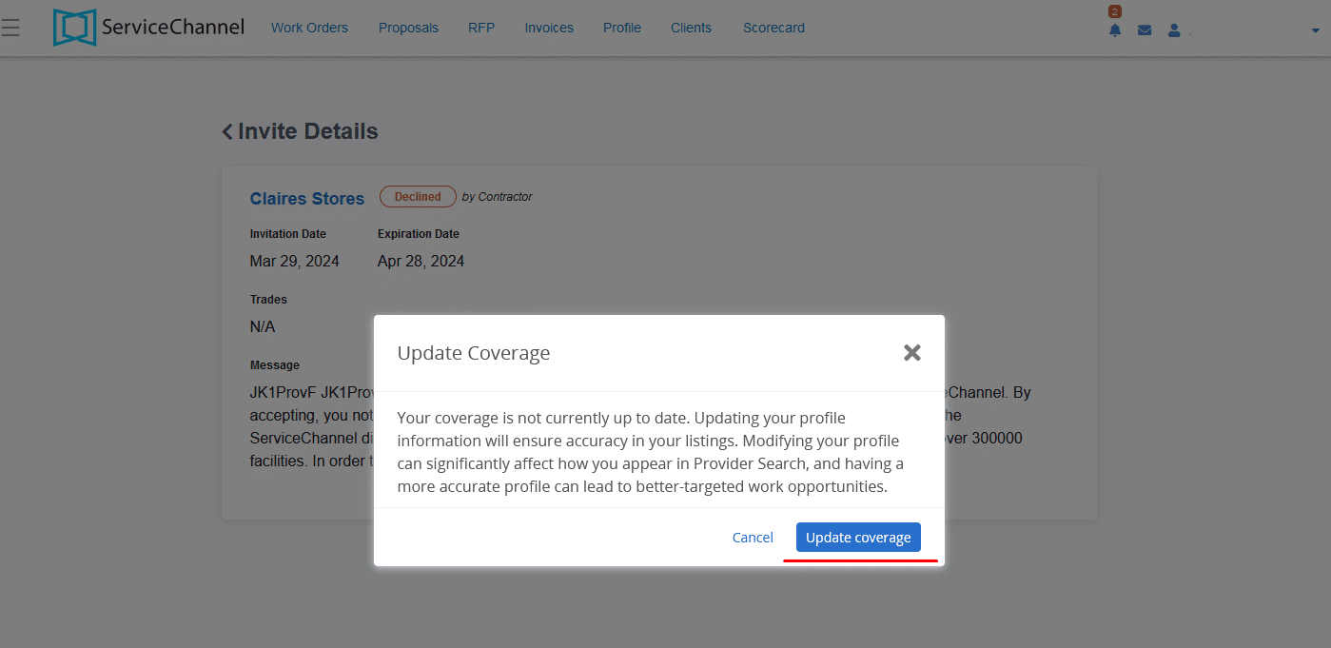Click the red notification count badge
This screenshot has height=648, width=1331.
coord(1117,11)
